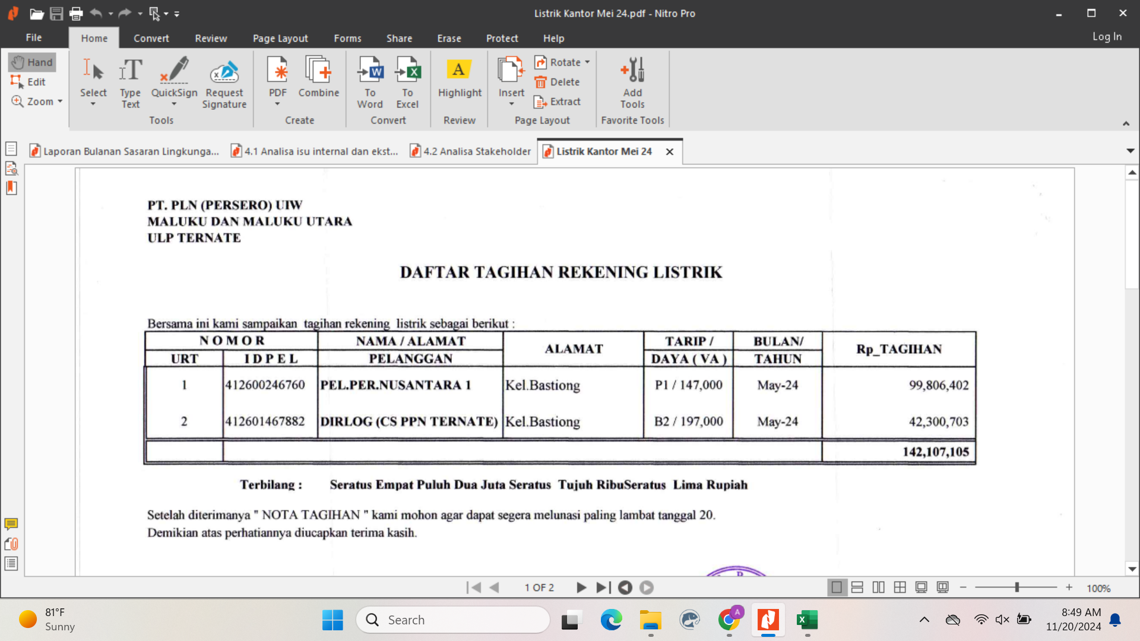Open the Page Layout ribbon tab

pos(280,38)
